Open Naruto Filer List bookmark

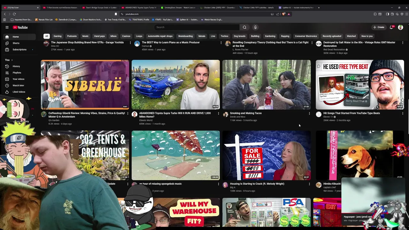[x=44, y=19]
